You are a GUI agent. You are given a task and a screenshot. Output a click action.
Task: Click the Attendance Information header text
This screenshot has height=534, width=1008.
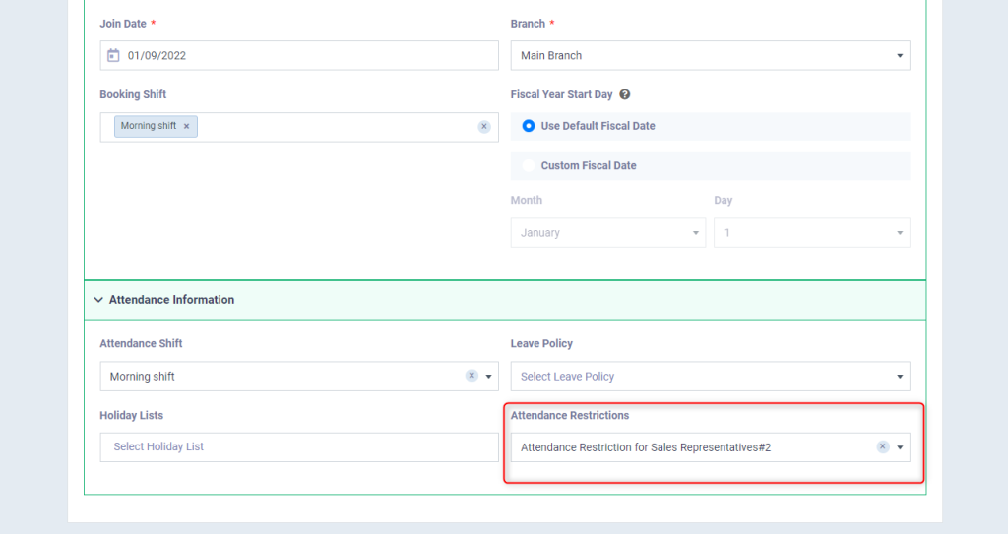point(171,299)
